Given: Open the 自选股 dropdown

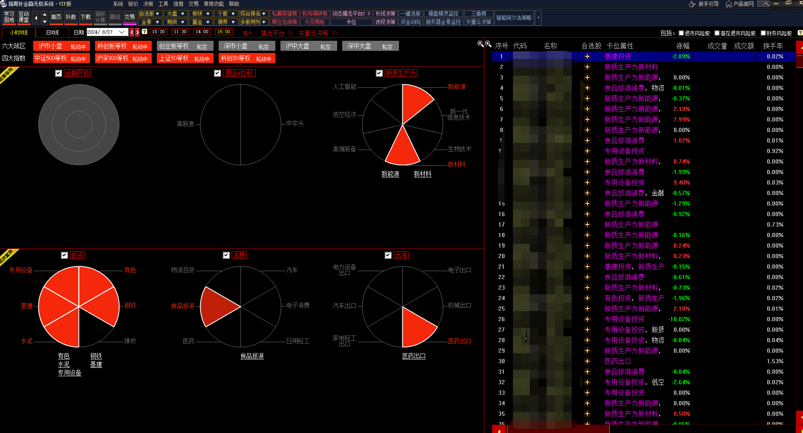Looking at the screenshot, I should tap(149, 13).
